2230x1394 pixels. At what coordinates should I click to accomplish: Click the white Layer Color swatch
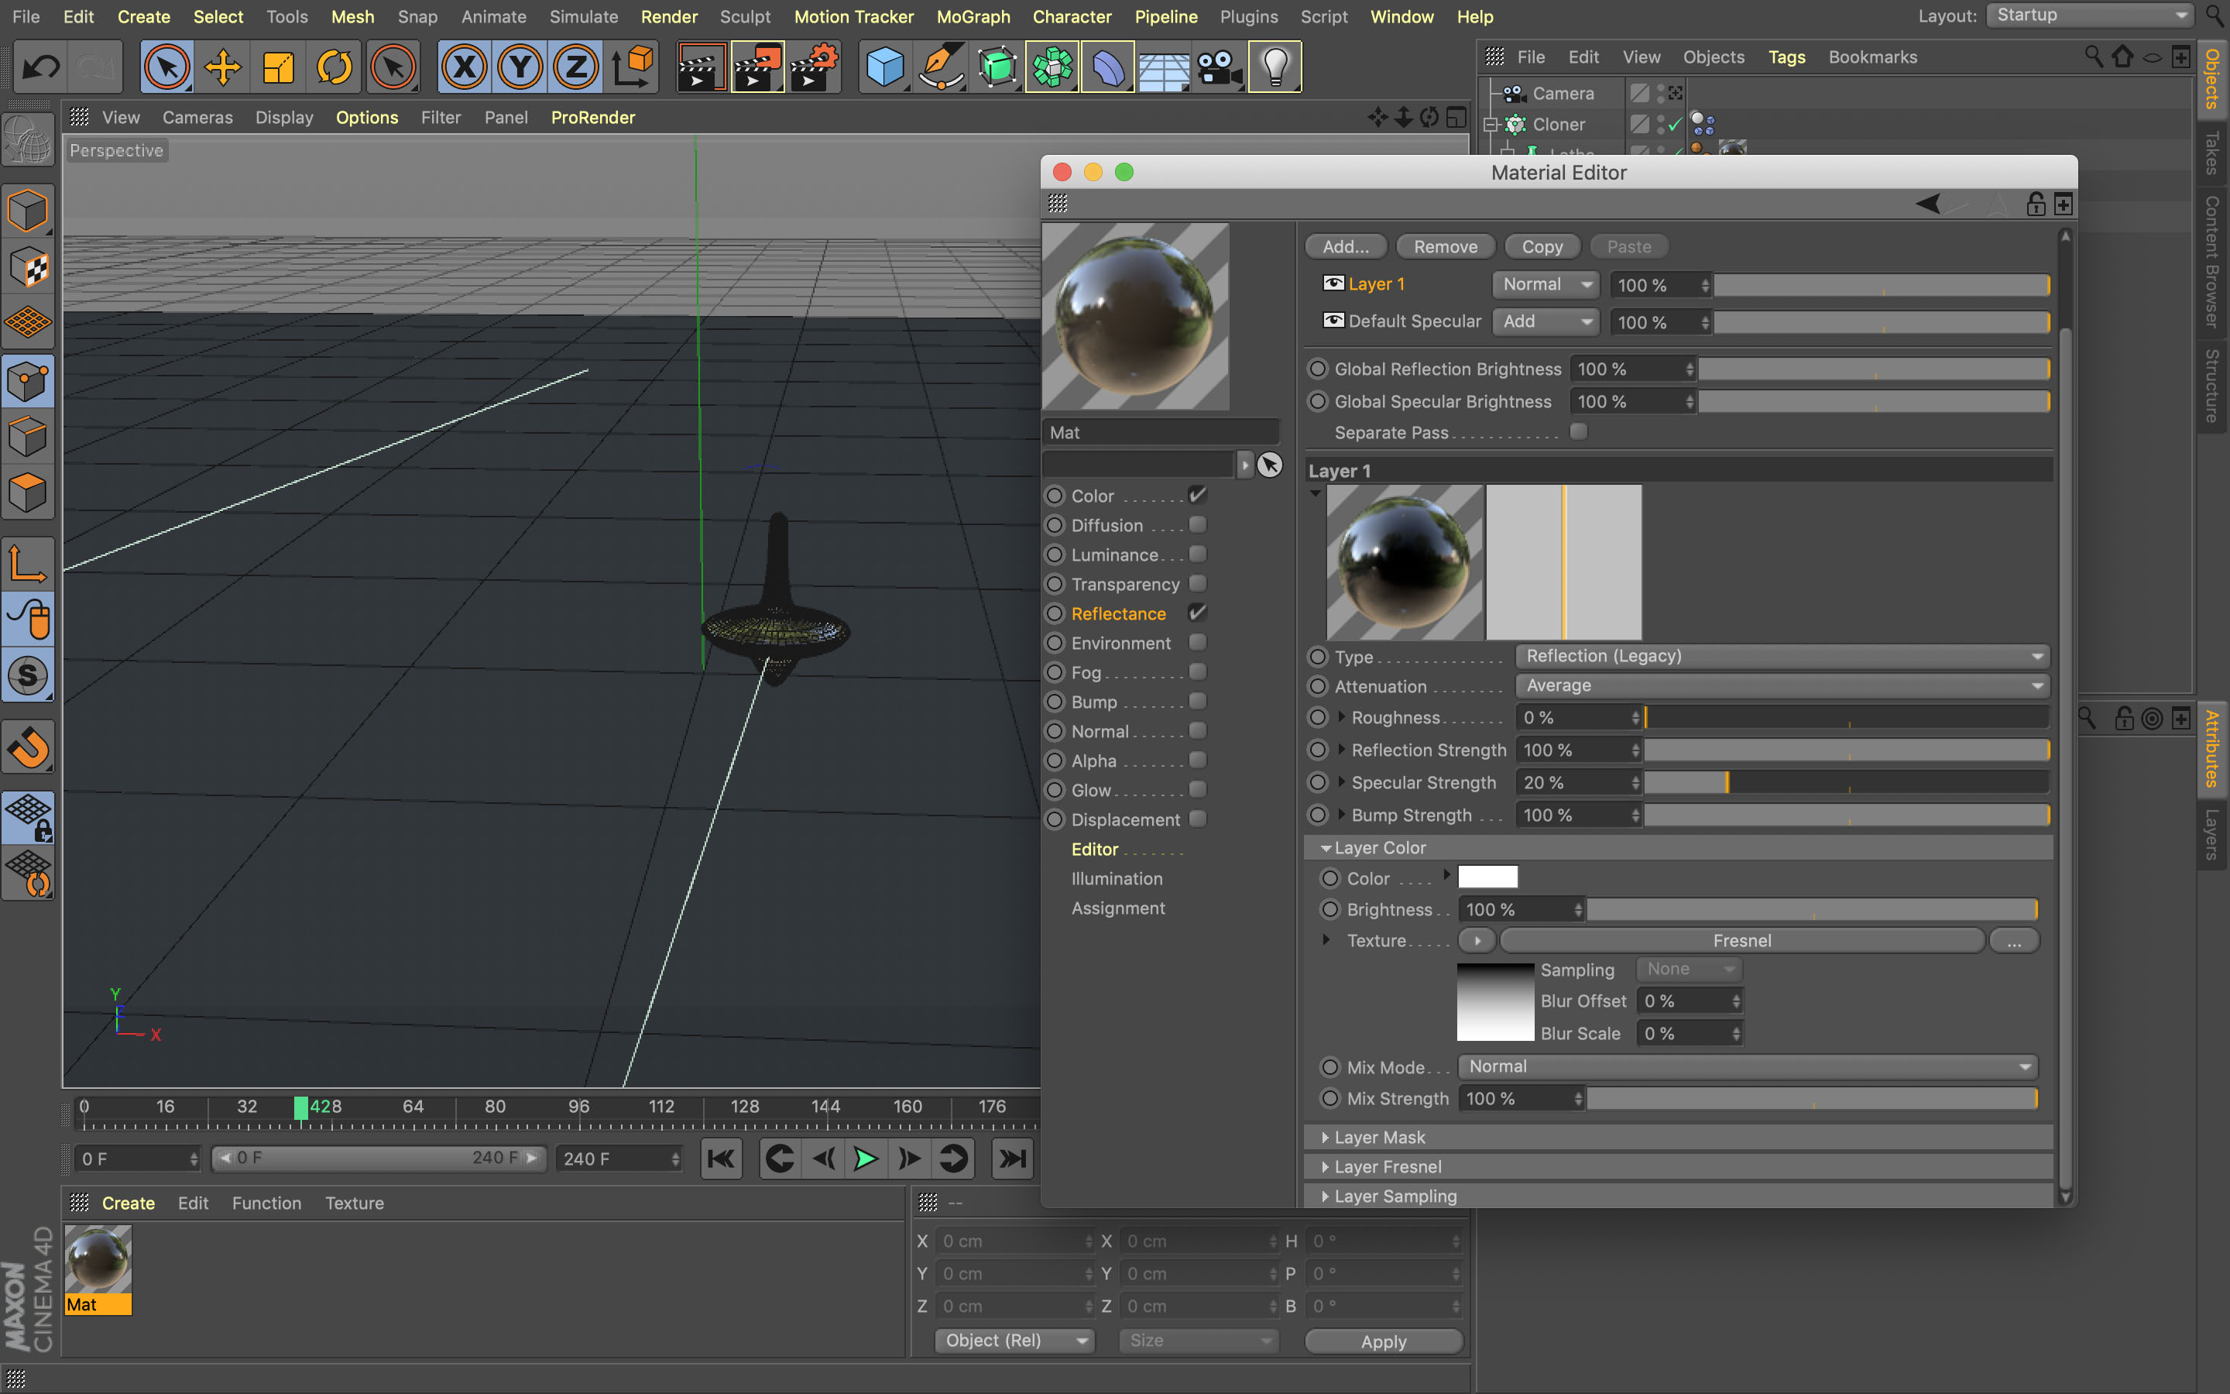1487,877
